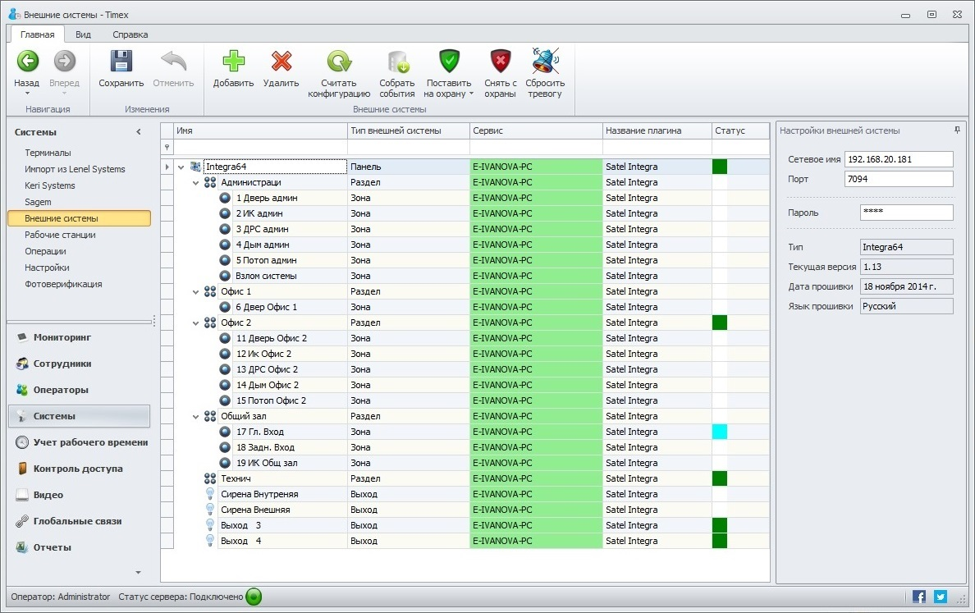Select Рабочие станции in systems list
The image size is (975, 613).
pyautogui.click(x=60, y=235)
